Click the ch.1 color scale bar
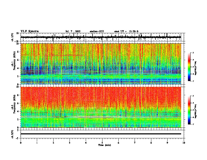 [x=189, y=67]
